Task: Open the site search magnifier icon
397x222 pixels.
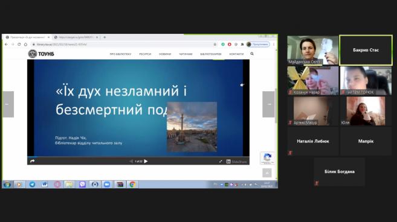Action: [252, 54]
